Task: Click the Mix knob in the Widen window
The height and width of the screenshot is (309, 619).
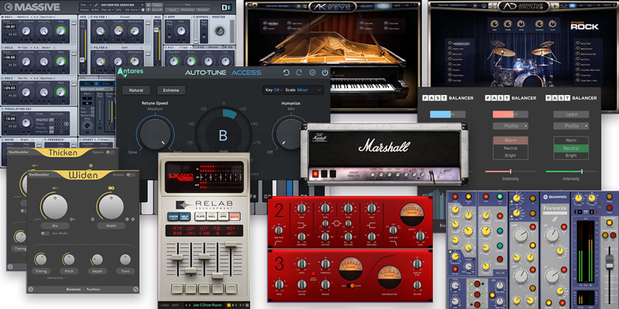Action: (x=55, y=208)
